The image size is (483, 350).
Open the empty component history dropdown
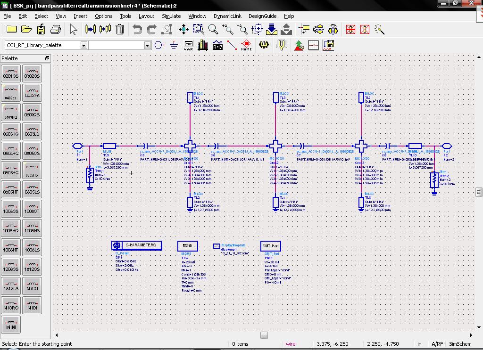pyautogui.click(x=147, y=45)
